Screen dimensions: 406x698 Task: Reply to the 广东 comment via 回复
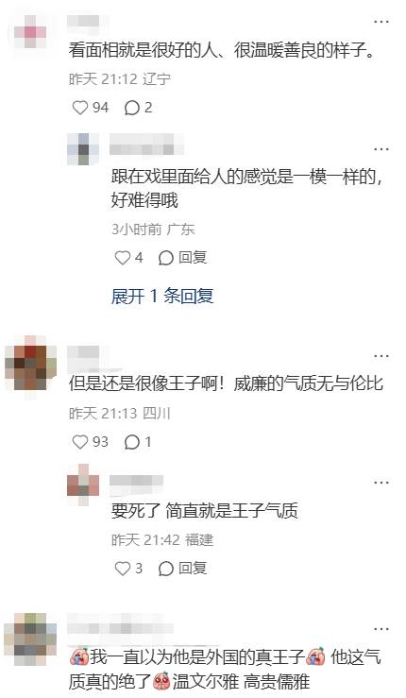point(182,257)
